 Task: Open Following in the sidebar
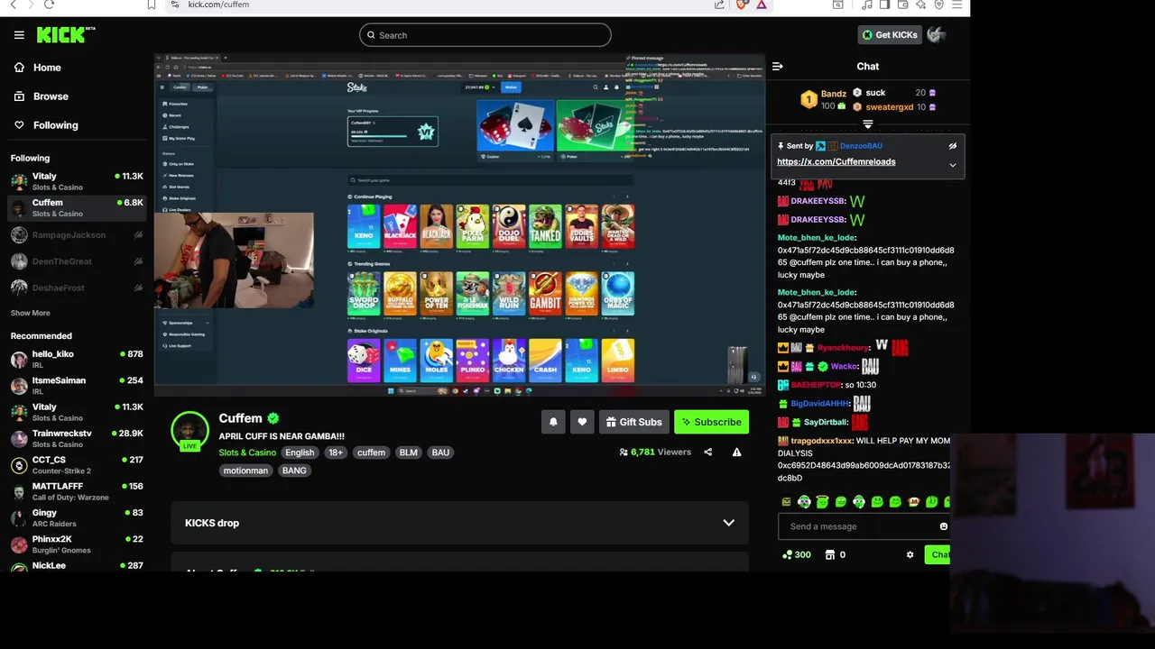pos(55,125)
